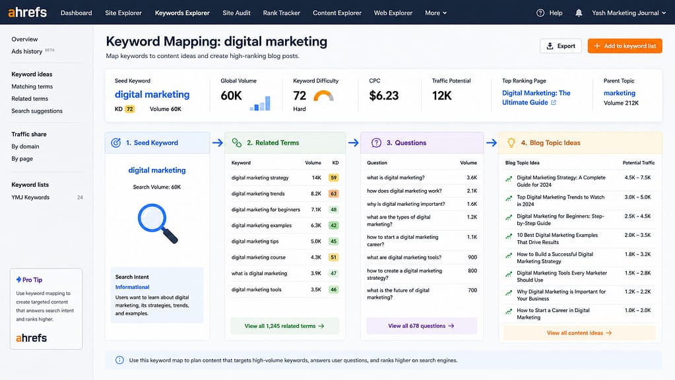The image size is (675, 380).
Task: Open Overview in the sidebar
Action: click(24, 39)
